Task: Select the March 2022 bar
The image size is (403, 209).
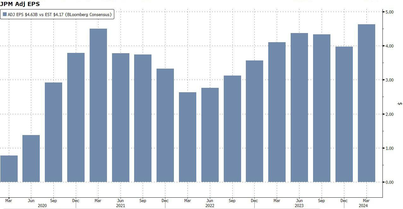Action: [x=187, y=137]
